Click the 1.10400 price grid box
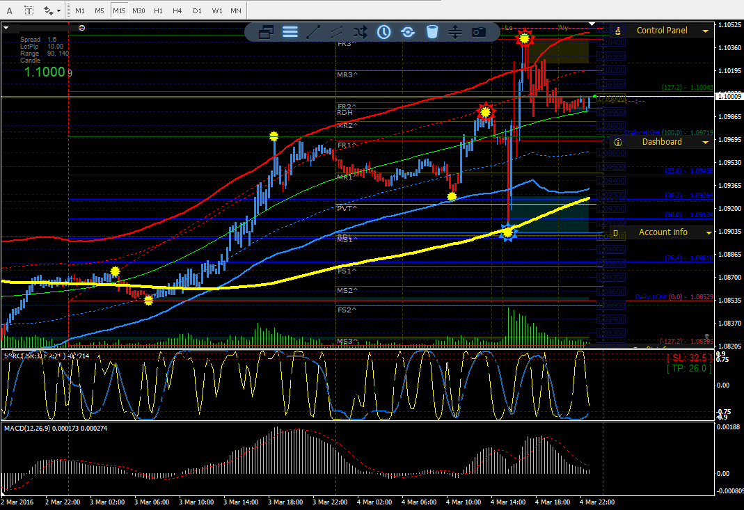The image size is (744, 510). (611, 42)
